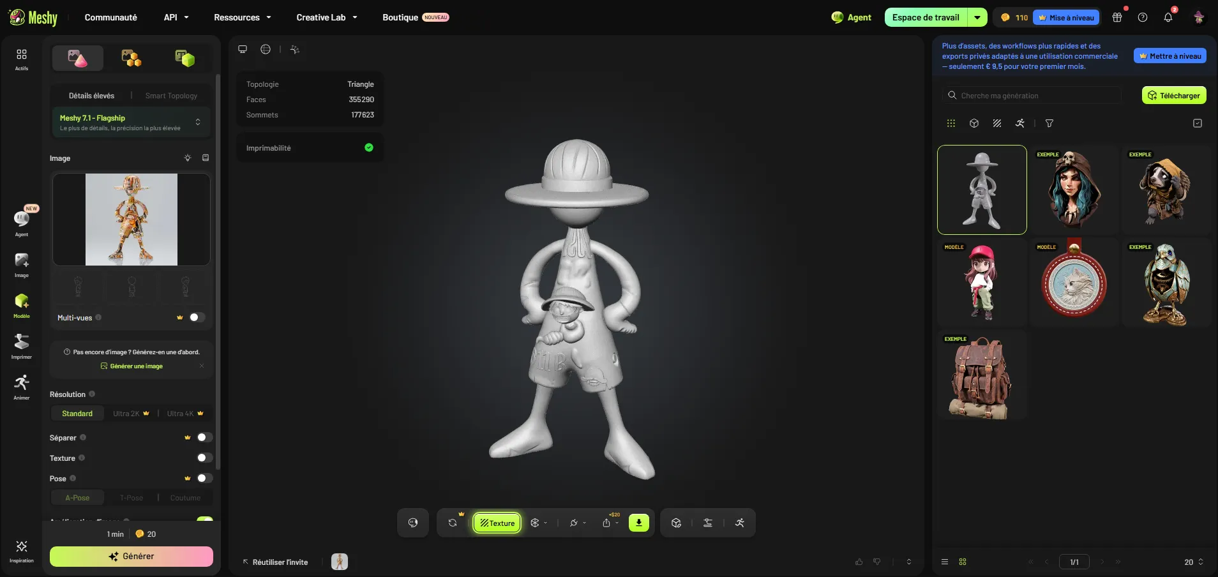Click the Mettre à niveau button
1218x577 pixels.
[1170, 56]
